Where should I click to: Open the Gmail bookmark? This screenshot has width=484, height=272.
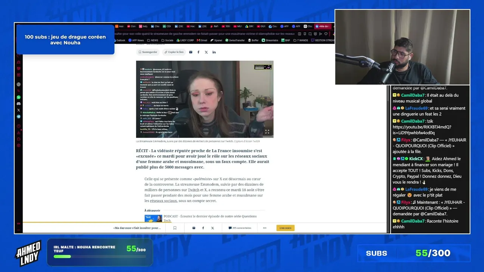(202, 40)
